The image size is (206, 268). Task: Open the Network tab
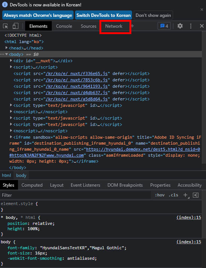click(114, 26)
